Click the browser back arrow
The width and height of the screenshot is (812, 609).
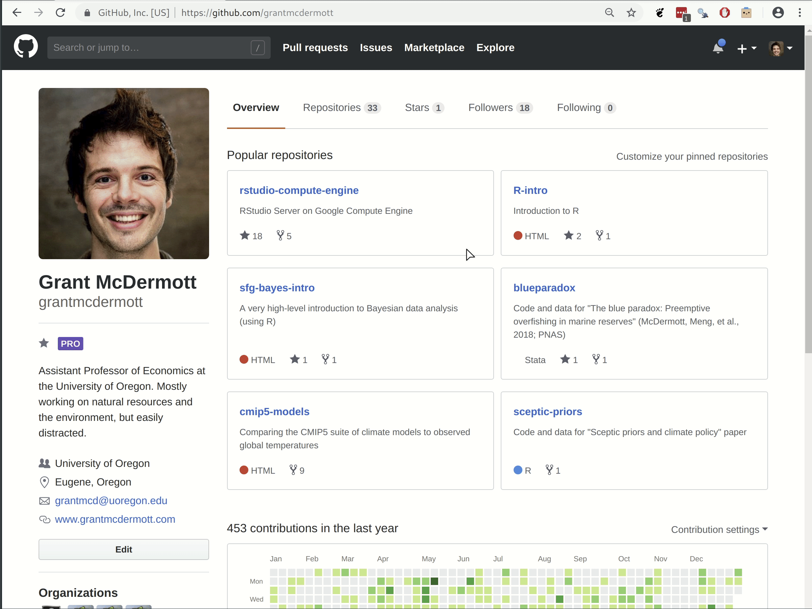tap(17, 13)
